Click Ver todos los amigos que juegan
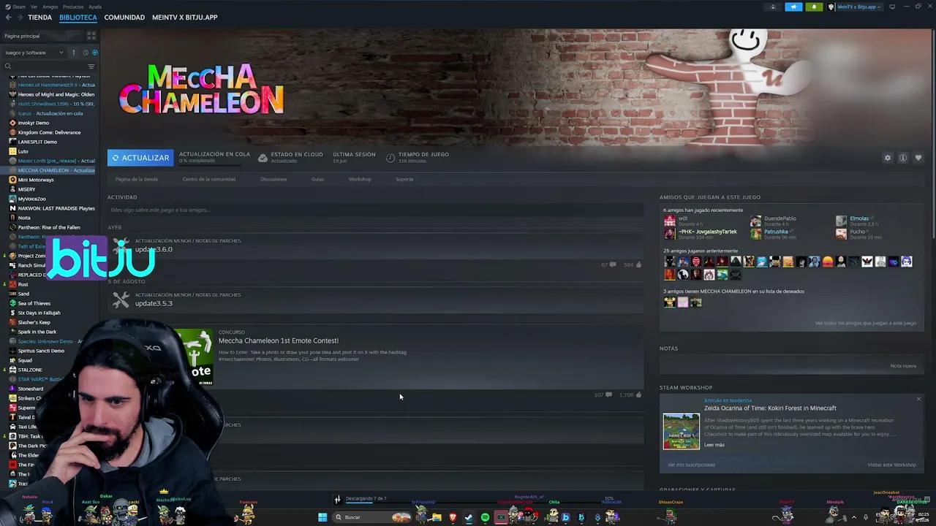This screenshot has width=936, height=526. coord(866,323)
